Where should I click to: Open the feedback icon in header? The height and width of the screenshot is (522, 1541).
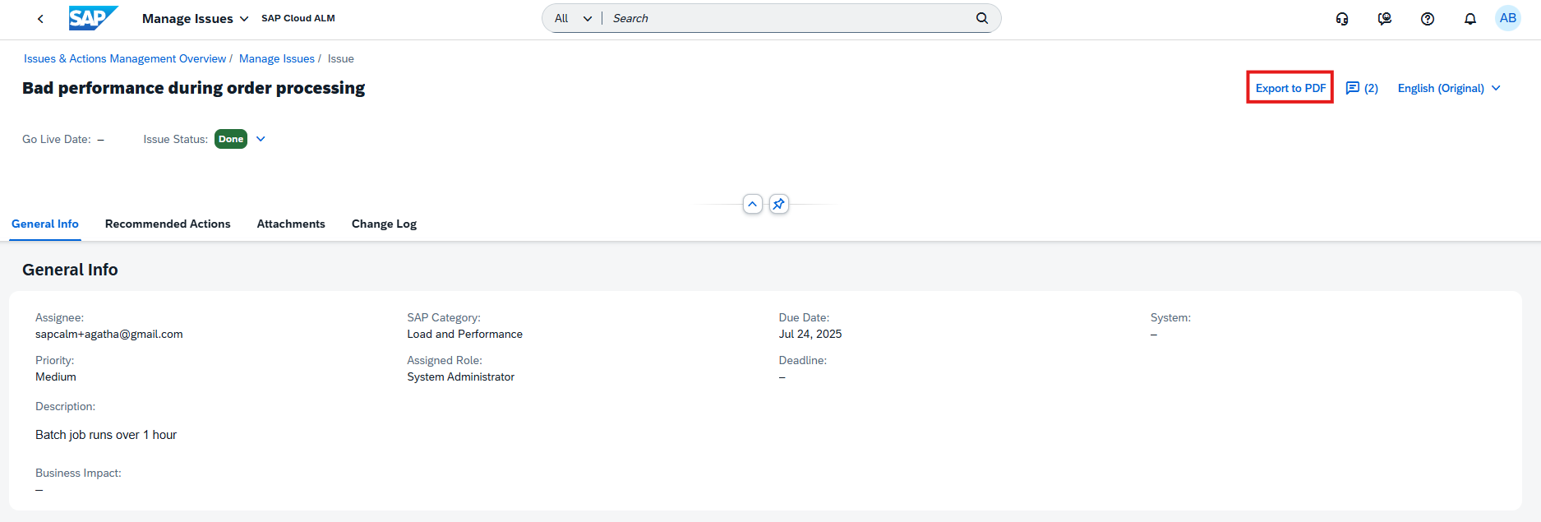pos(1385,19)
